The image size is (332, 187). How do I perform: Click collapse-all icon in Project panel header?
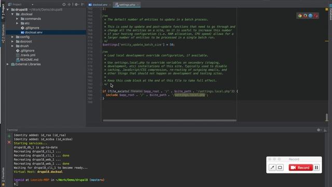[69, 5]
